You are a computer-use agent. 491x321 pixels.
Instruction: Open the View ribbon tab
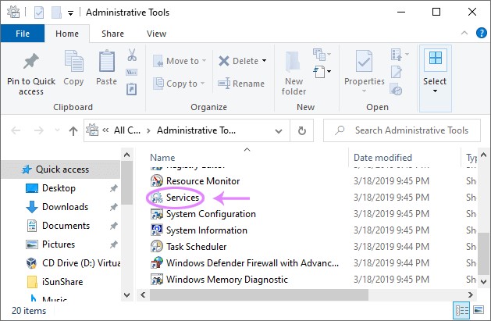(x=156, y=34)
